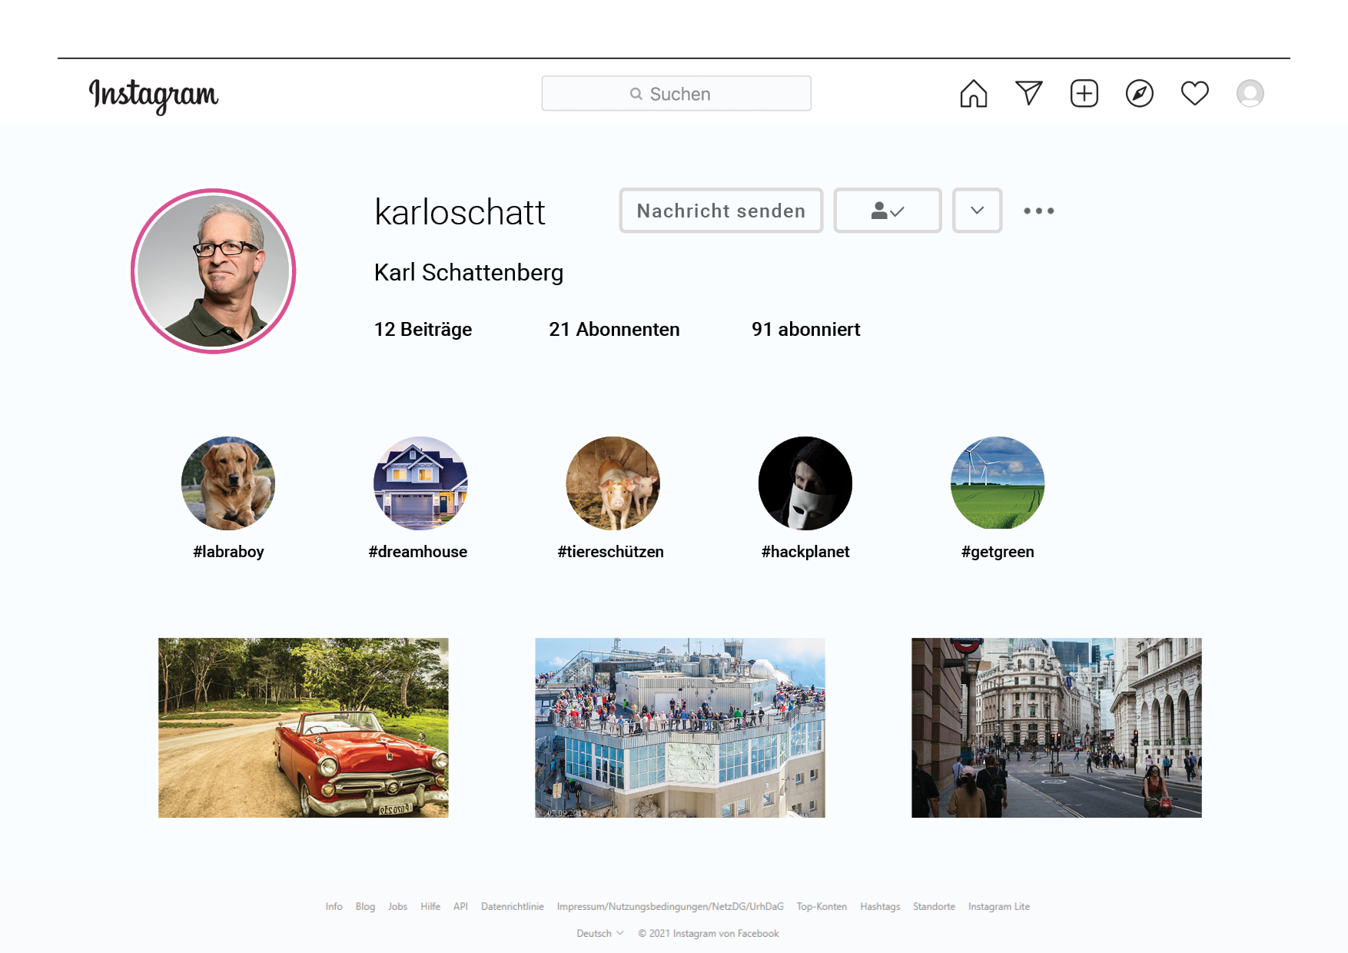Open the #labraboy story highlight

tap(228, 483)
